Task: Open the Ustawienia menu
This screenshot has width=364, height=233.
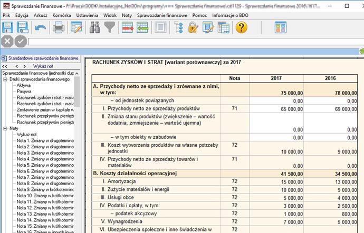Action: [x=87, y=15]
